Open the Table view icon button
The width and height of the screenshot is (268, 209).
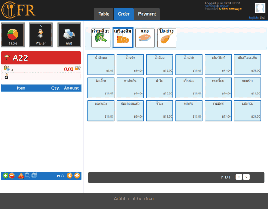click(13, 34)
